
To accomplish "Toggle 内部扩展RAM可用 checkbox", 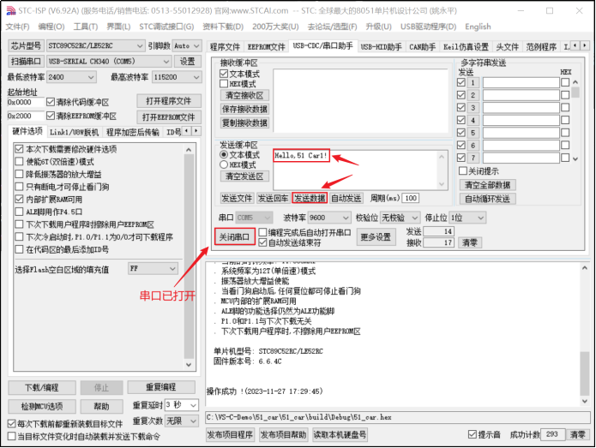I will point(19,199).
